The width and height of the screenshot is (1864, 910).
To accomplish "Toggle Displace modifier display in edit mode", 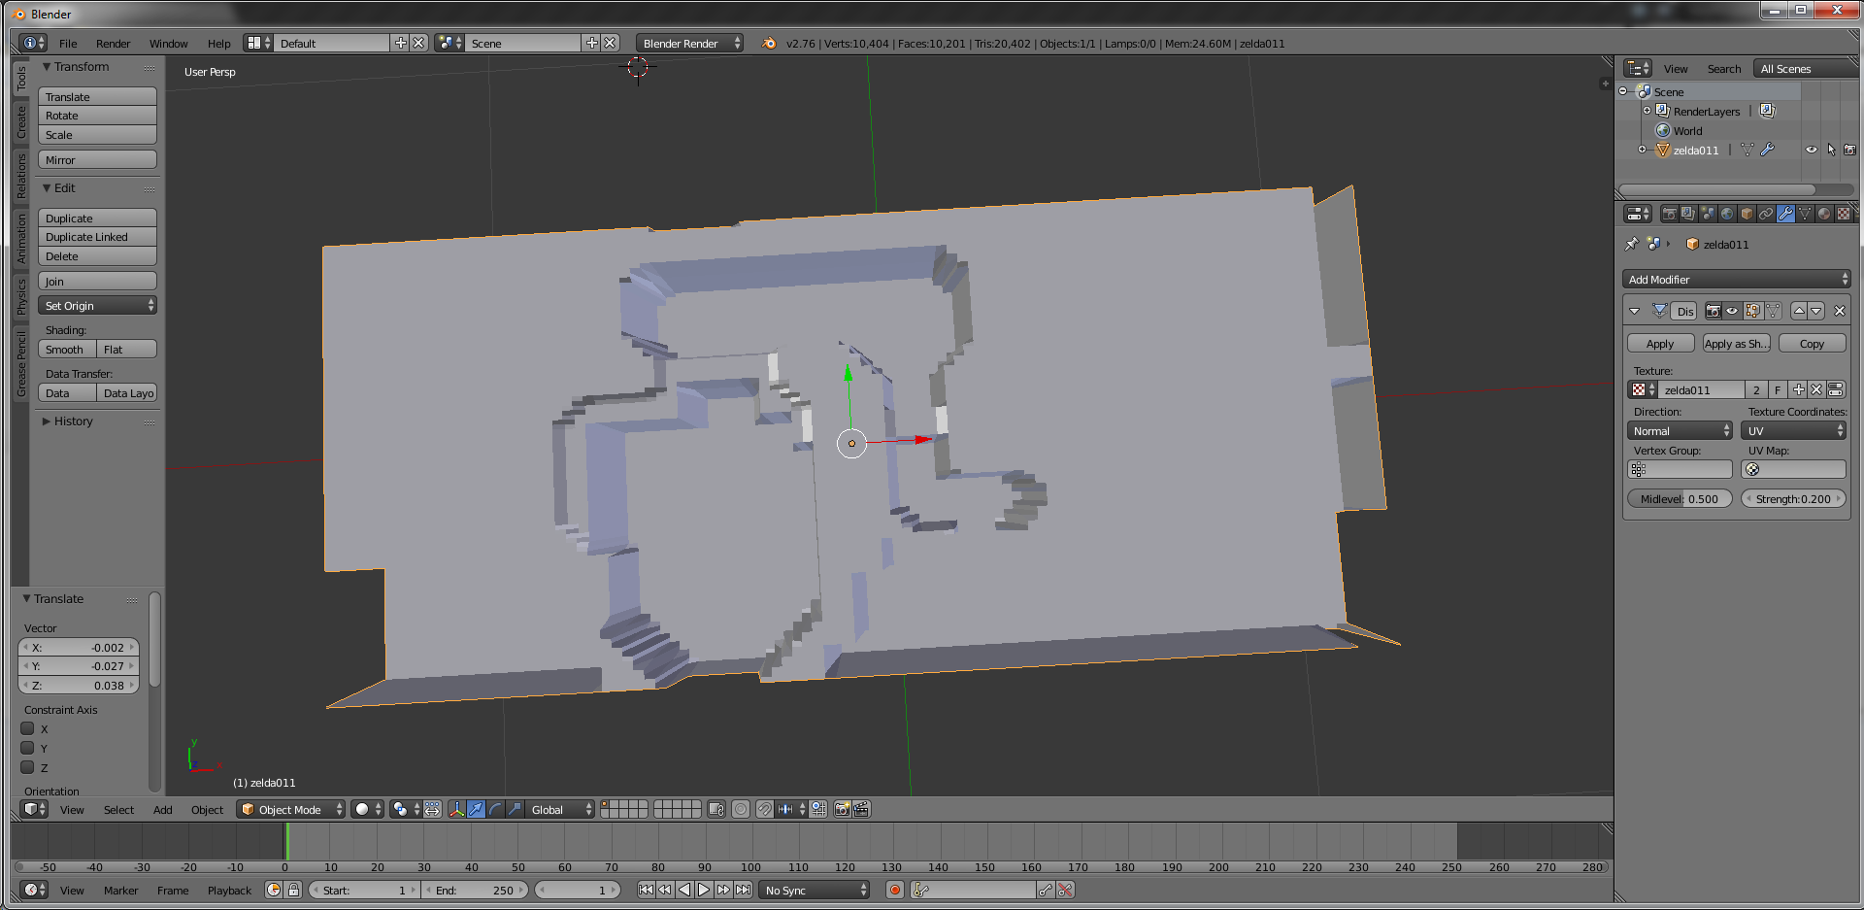I will (1752, 311).
